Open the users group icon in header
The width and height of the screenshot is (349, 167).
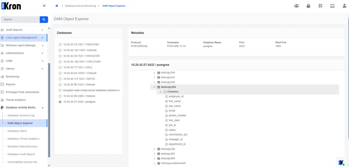[296, 6]
